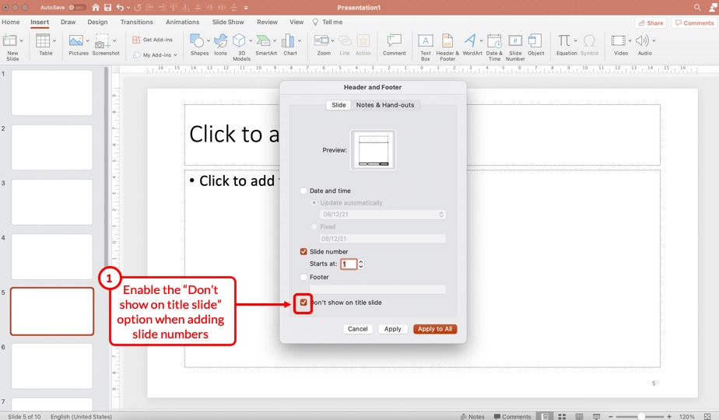The image size is (719, 420).
Task: Uncheck the Slide number checkbox
Action: pos(303,252)
